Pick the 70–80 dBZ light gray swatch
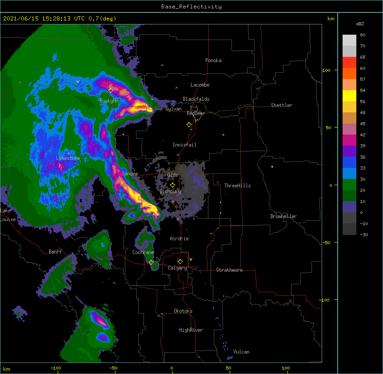This screenshot has width=383, height=374. point(349,40)
